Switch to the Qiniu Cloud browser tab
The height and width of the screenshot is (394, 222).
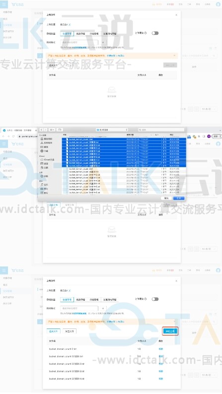(x=18, y=130)
